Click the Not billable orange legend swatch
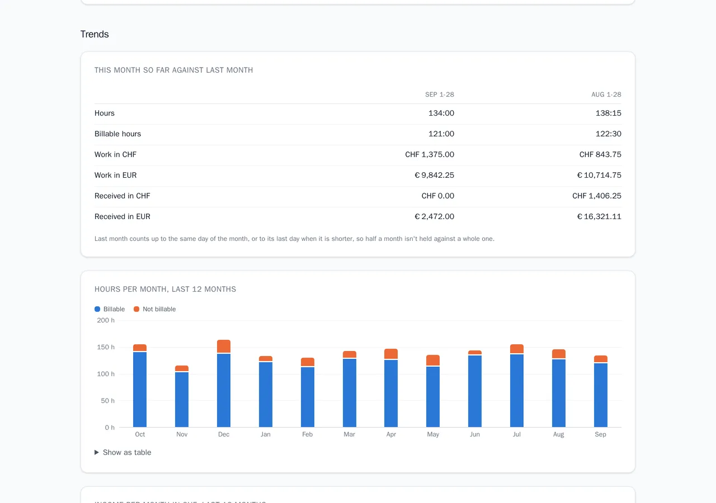Image resolution: width=716 pixels, height=503 pixels. pyautogui.click(x=136, y=309)
